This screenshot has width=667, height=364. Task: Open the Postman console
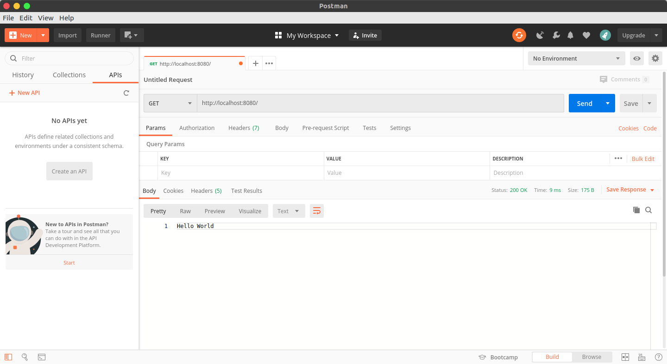click(42, 357)
